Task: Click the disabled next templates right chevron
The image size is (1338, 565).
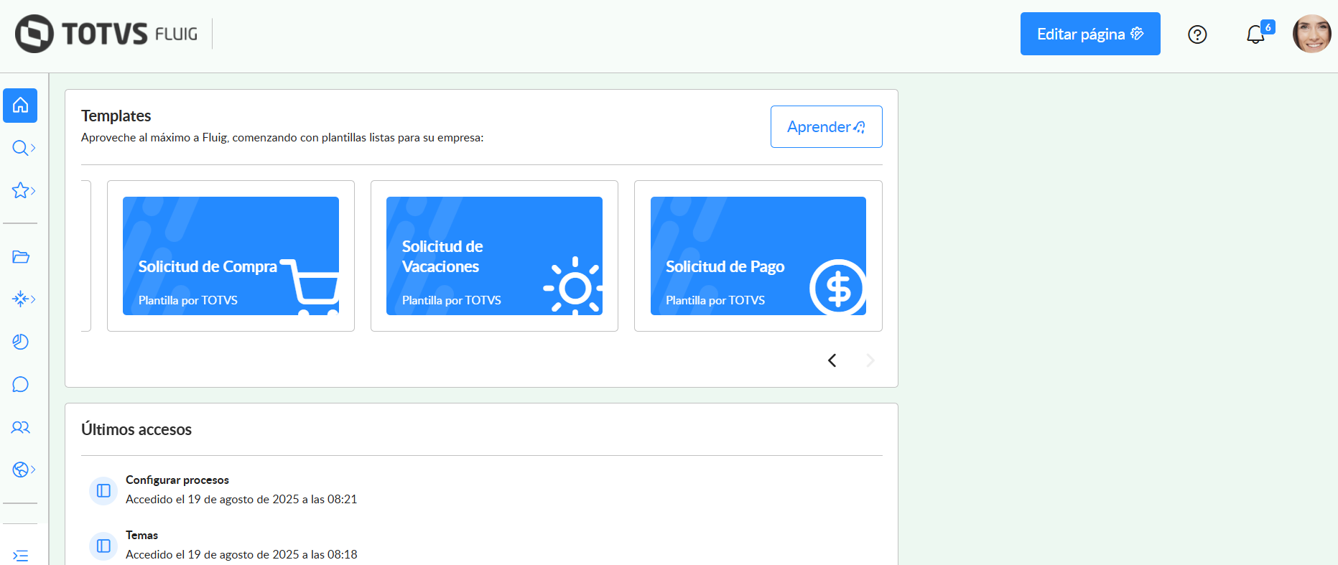Action: [870, 360]
